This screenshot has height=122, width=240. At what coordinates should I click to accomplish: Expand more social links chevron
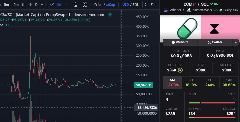point(235,42)
